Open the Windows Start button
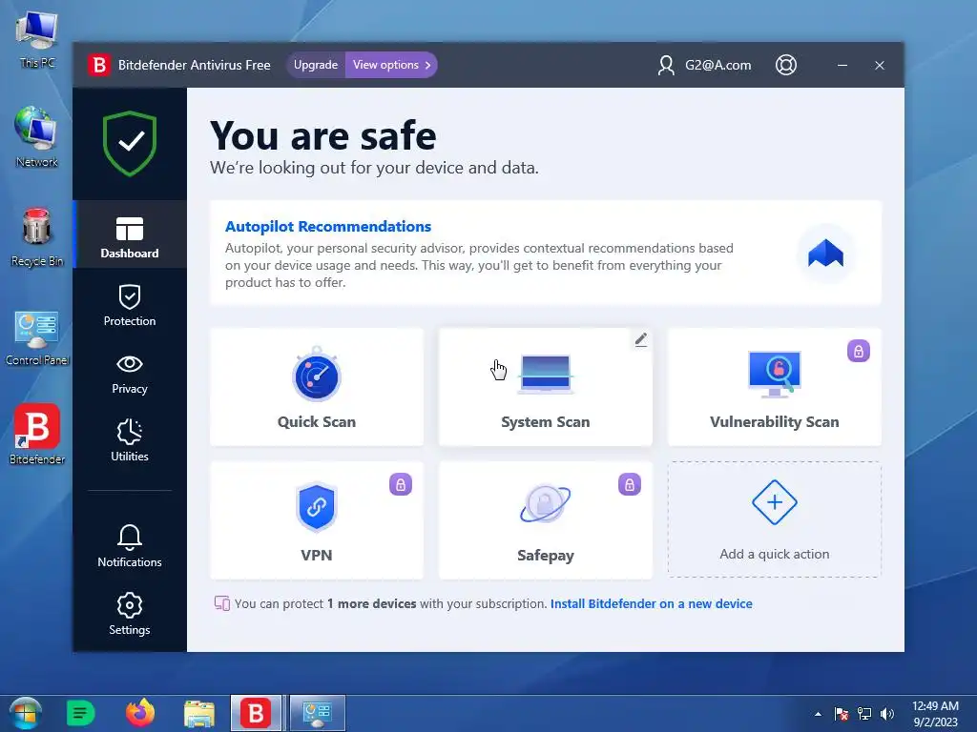 pos(25,713)
